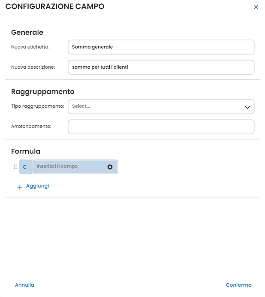The width and height of the screenshot is (265, 297).
Task: Click the Arrotondamento label
Action: coord(31,127)
